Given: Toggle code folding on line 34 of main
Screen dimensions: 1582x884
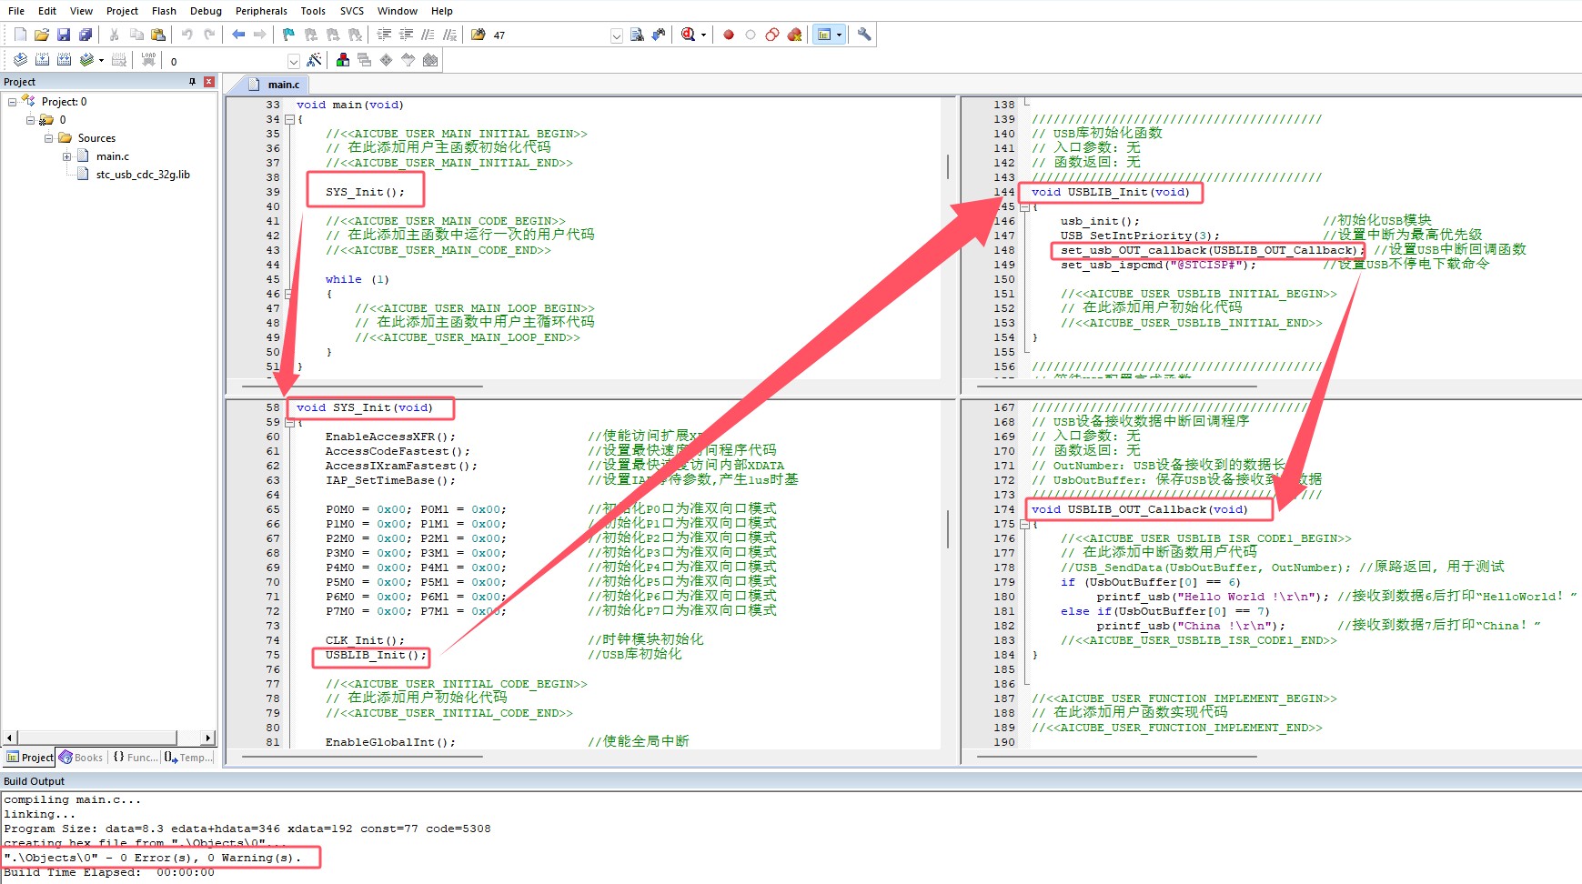Looking at the screenshot, I should 289,119.
